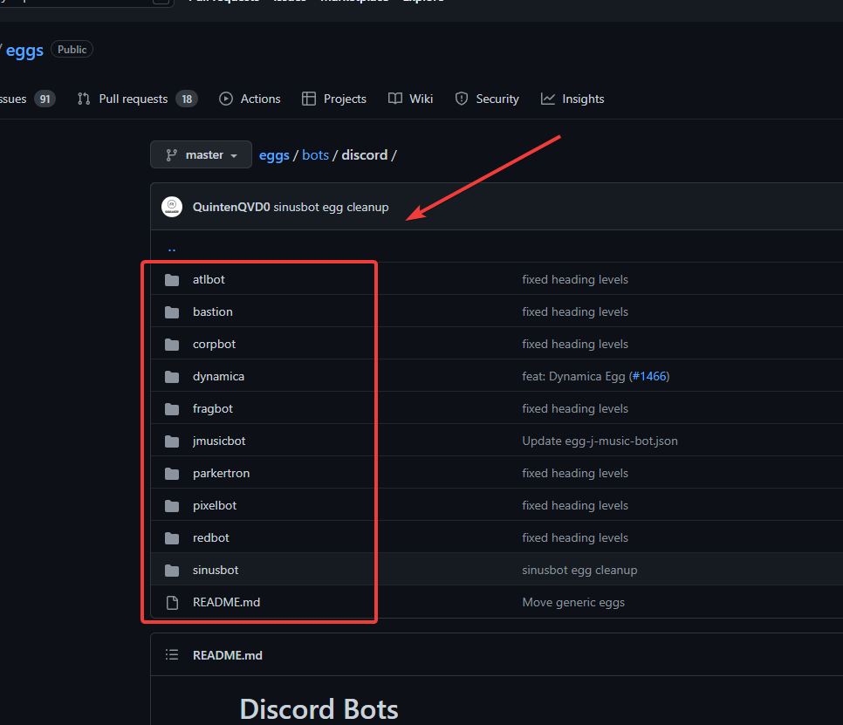This screenshot has width=843, height=725.
Task: Click the redbot folder icon
Action: tap(172, 538)
